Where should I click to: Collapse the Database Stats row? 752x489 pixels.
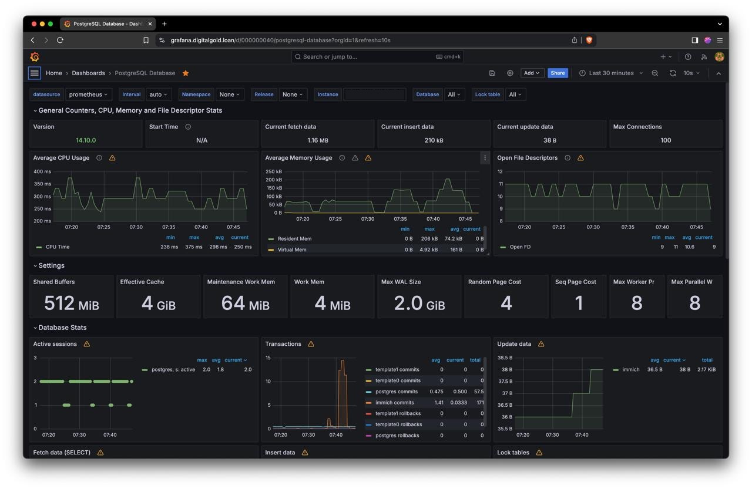60,328
